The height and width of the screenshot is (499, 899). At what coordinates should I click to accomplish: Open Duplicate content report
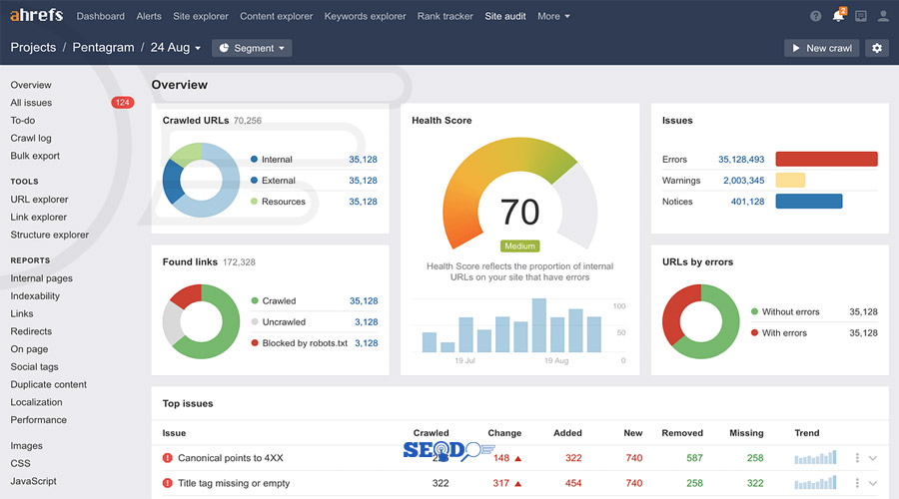48,385
